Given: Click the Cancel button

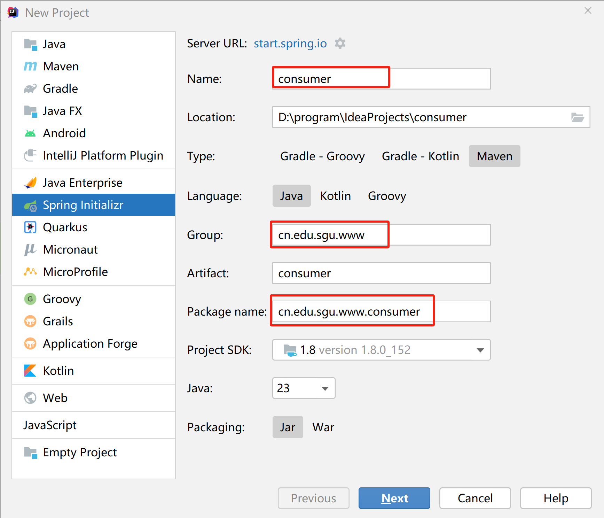Looking at the screenshot, I should click(475, 498).
